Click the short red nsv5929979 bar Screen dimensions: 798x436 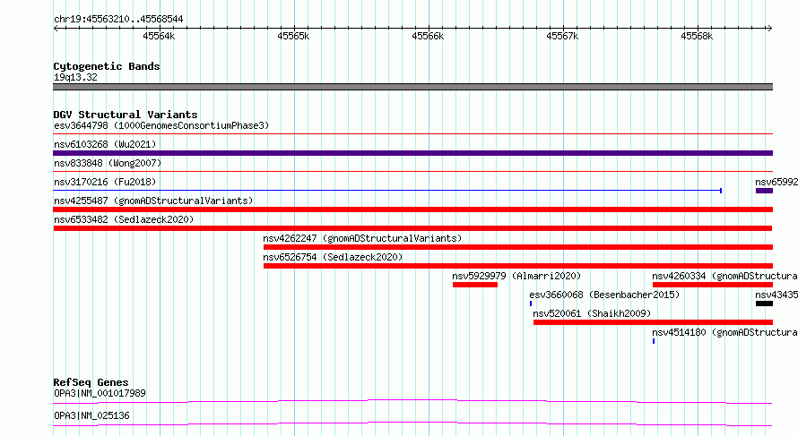tap(475, 285)
